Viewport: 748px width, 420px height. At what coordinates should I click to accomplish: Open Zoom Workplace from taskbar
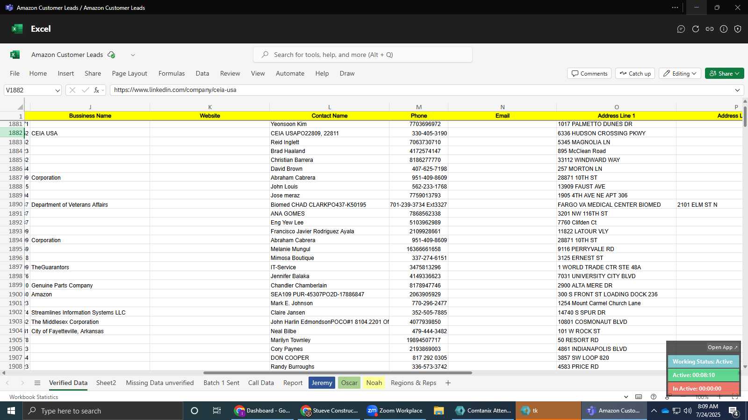coord(395,411)
